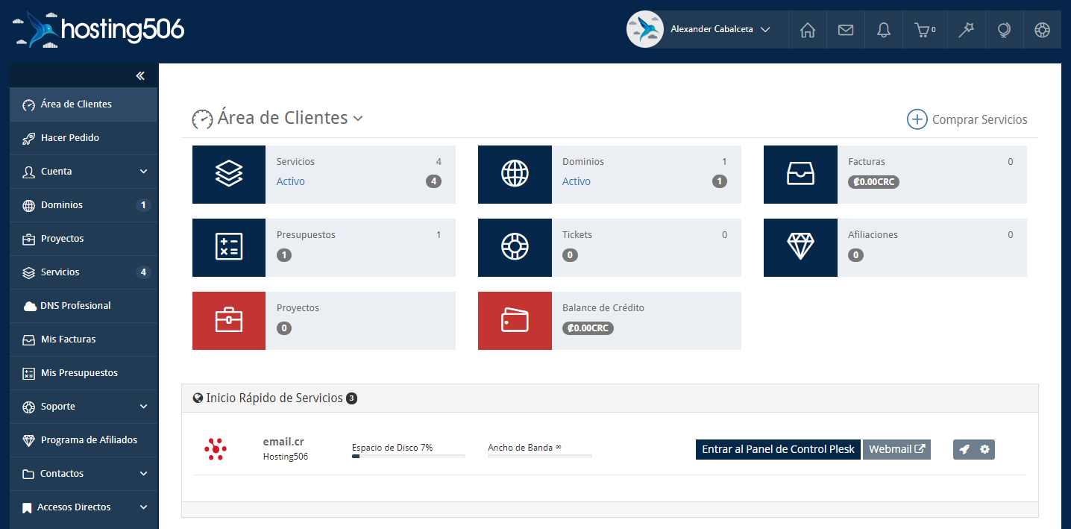Open the shopping cart icon

(x=924, y=29)
